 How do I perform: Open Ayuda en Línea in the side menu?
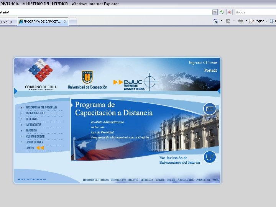point(34,142)
